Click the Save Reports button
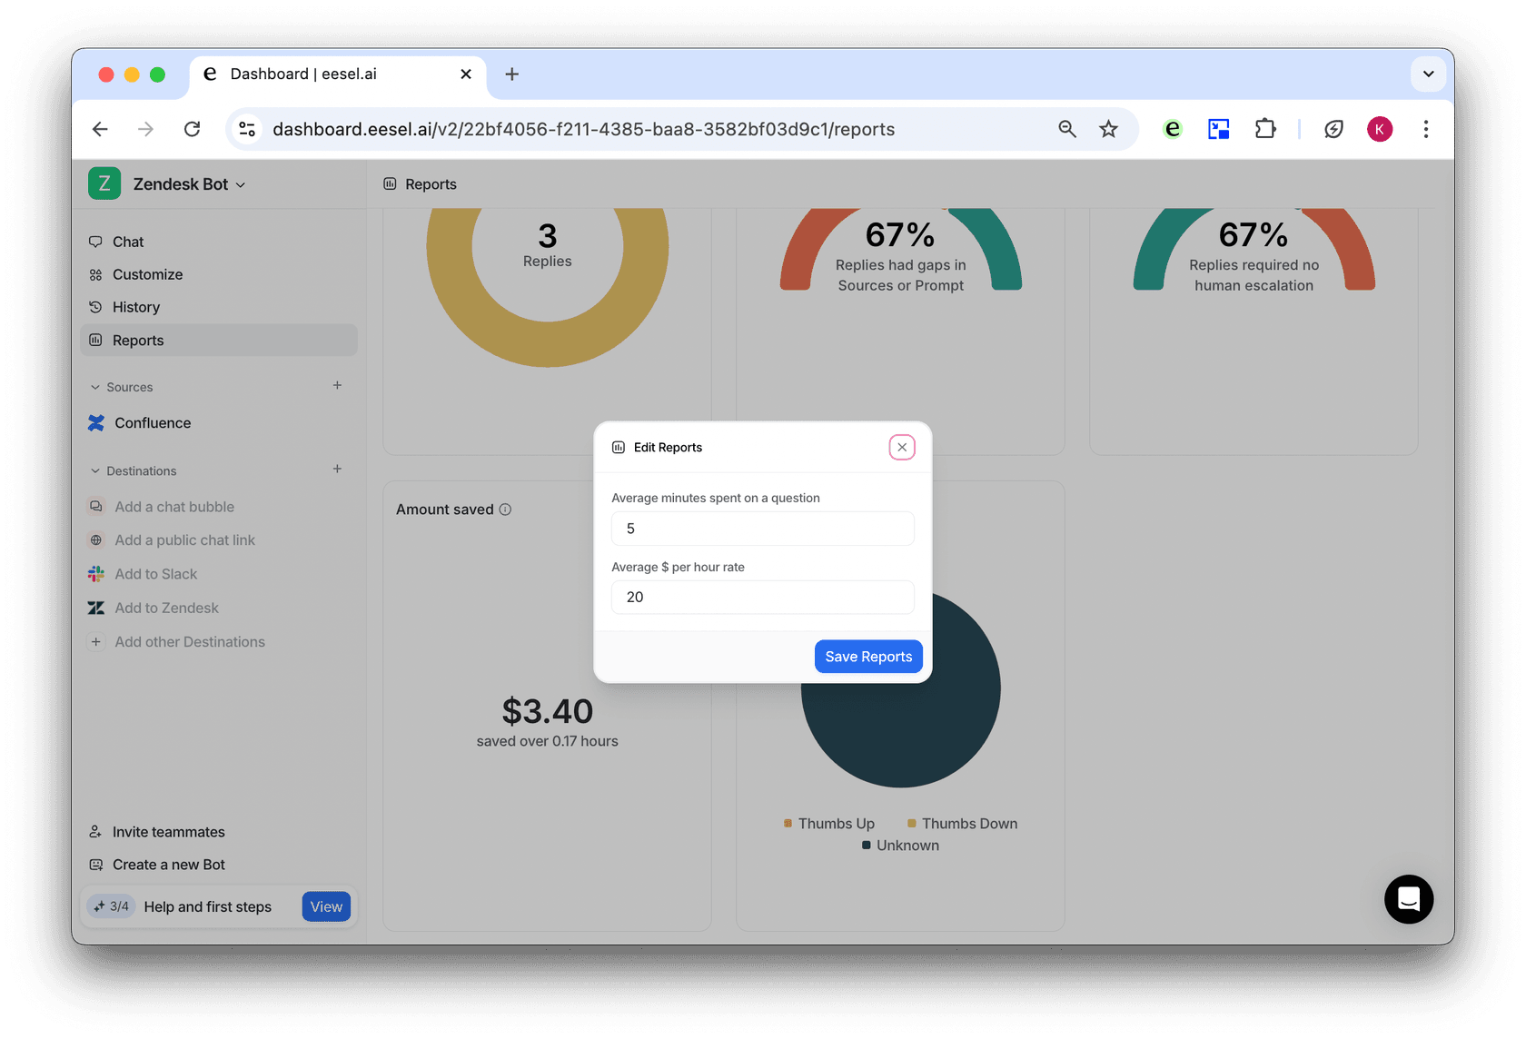1526x1039 pixels. click(x=867, y=657)
